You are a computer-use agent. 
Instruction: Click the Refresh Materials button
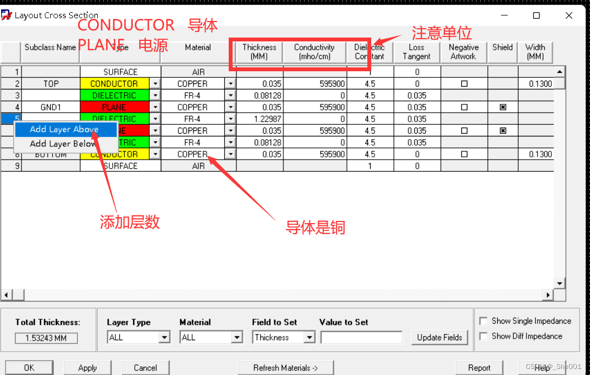(286, 368)
